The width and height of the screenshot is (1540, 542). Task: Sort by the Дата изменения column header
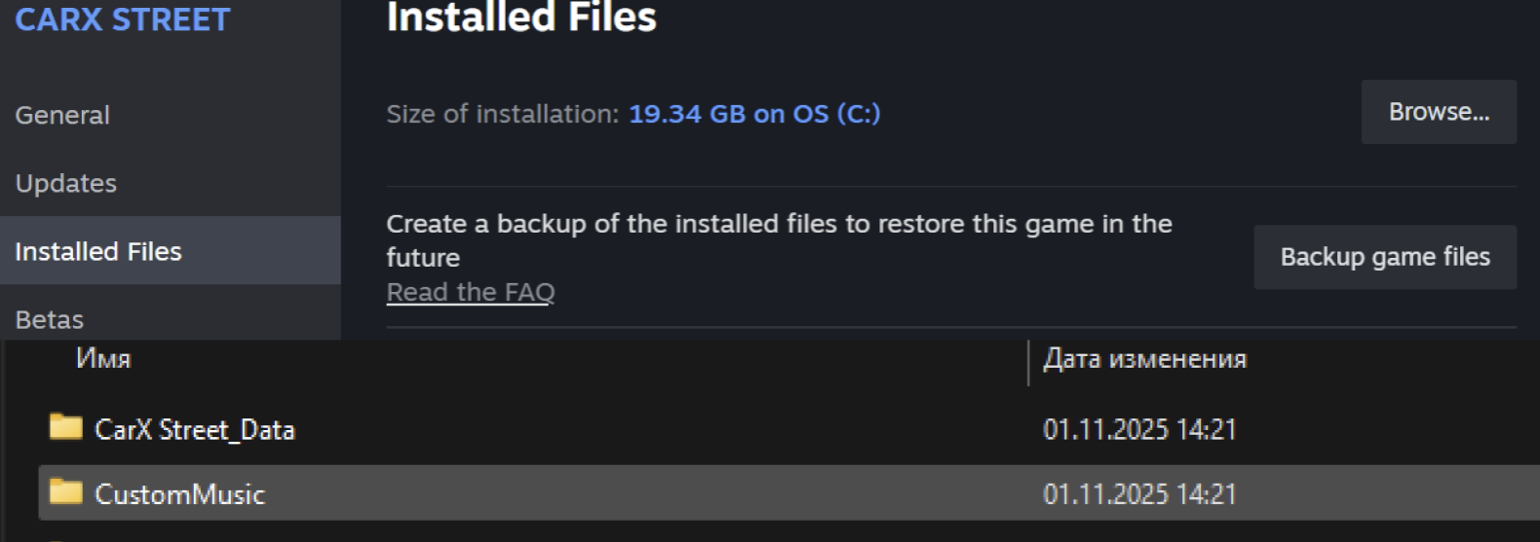1144,359
